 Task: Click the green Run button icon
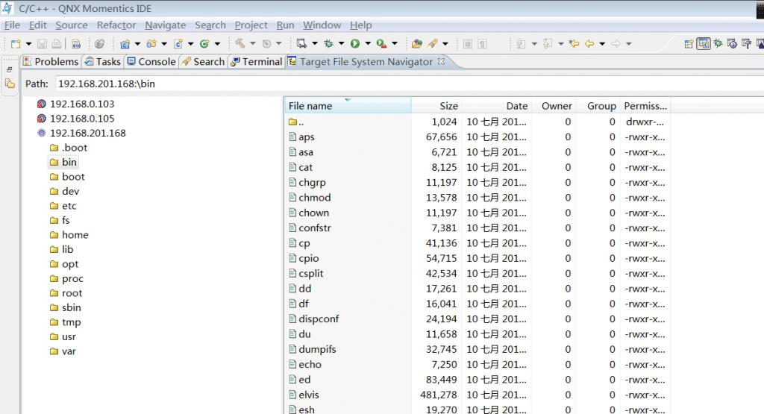pyautogui.click(x=355, y=44)
